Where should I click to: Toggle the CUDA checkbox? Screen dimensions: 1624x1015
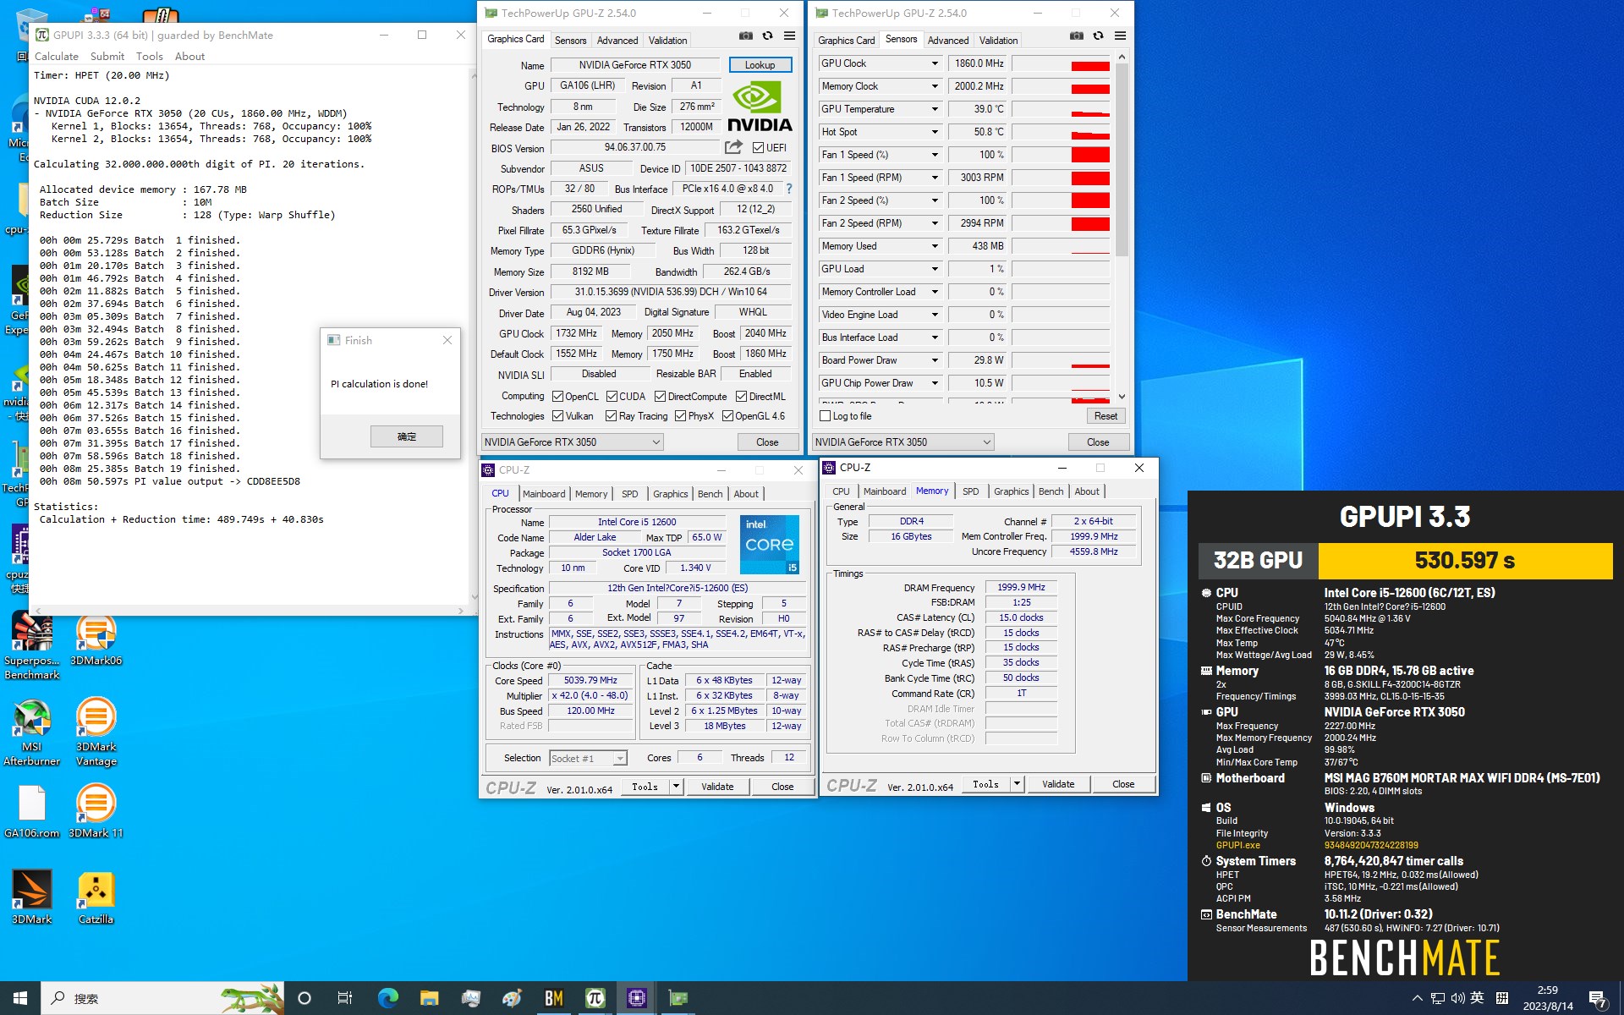pyautogui.click(x=612, y=397)
